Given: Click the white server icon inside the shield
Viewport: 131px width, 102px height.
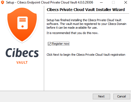Looking at the screenshot, I should pyautogui.click(x=22, y=23).
